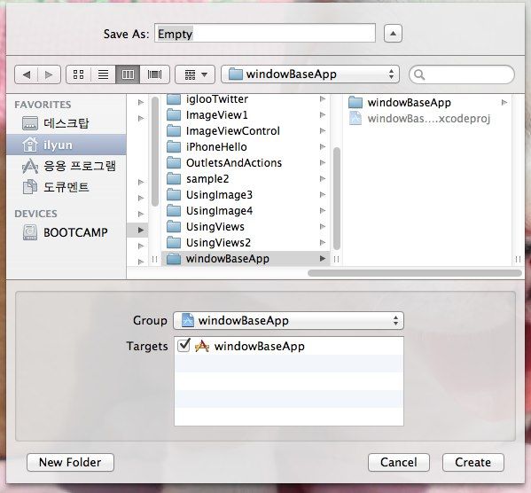Click the first column vertical scrollbar
This screenshot has height=493, width=531.
pyautogui.click(x=155, y=151)
